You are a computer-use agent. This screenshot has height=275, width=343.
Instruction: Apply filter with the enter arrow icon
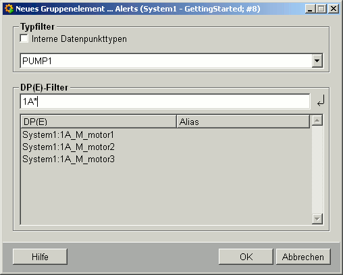point(321,101)
